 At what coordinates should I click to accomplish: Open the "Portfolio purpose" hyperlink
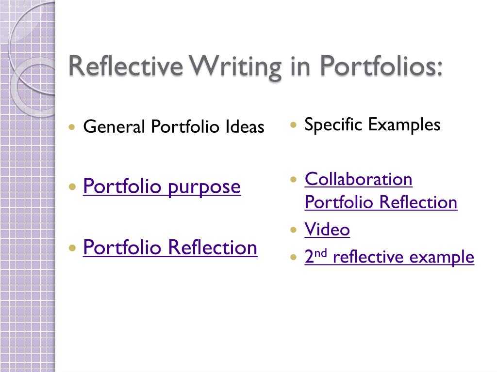point(162,186)
